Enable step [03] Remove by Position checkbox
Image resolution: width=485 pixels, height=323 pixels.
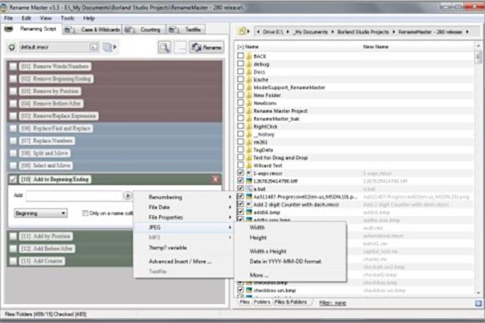tap(13, 91)
